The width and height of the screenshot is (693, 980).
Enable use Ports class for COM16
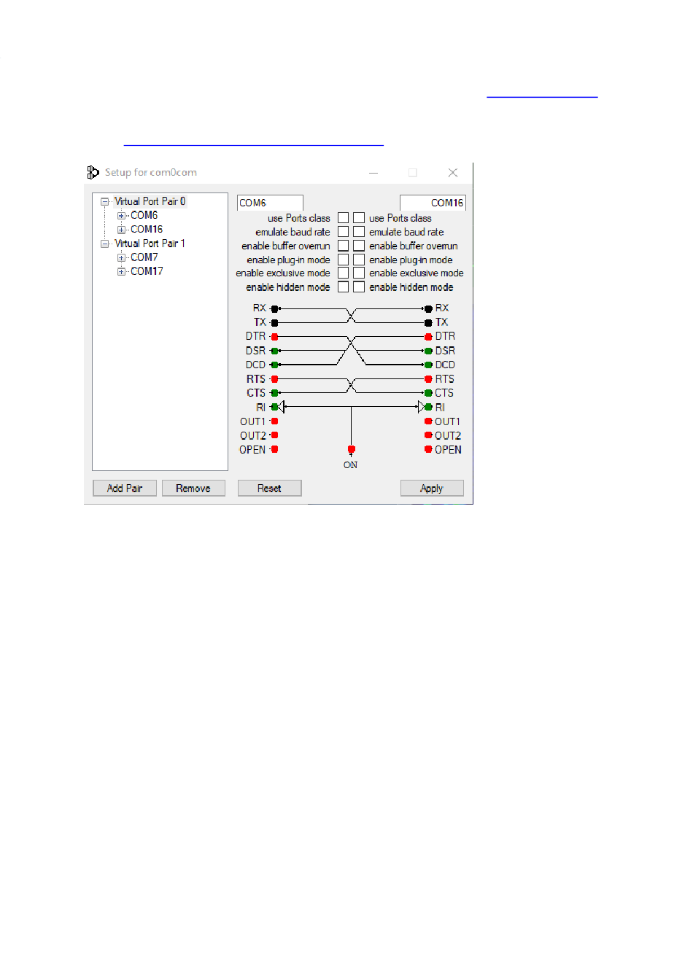coord(359,218)
